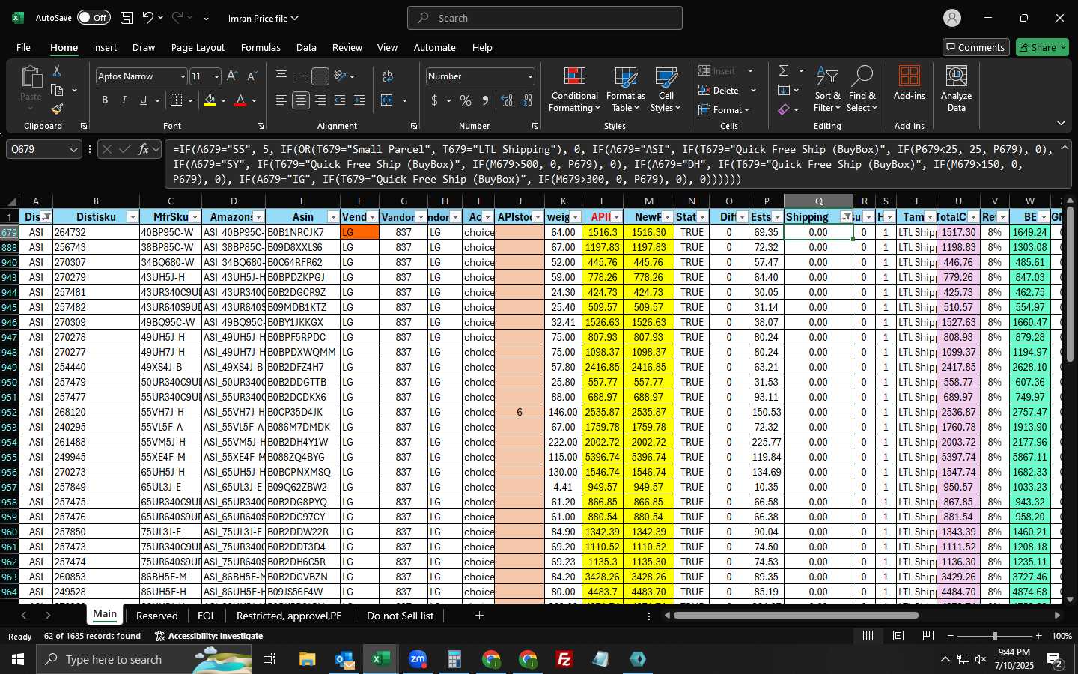This screenshot has height=674, width=1078.
Task: Click the zoom slider handle
Action: pos(995,636)
